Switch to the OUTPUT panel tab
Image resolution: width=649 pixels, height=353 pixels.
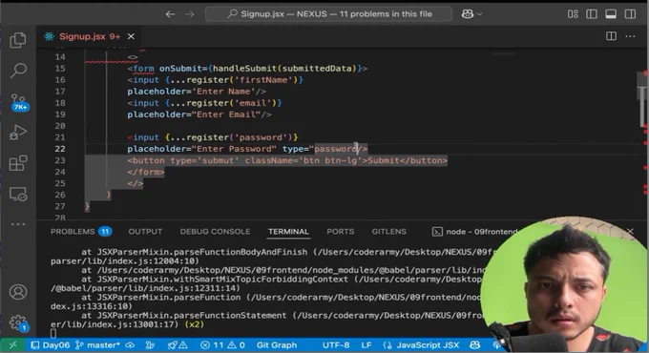point(145,231)
